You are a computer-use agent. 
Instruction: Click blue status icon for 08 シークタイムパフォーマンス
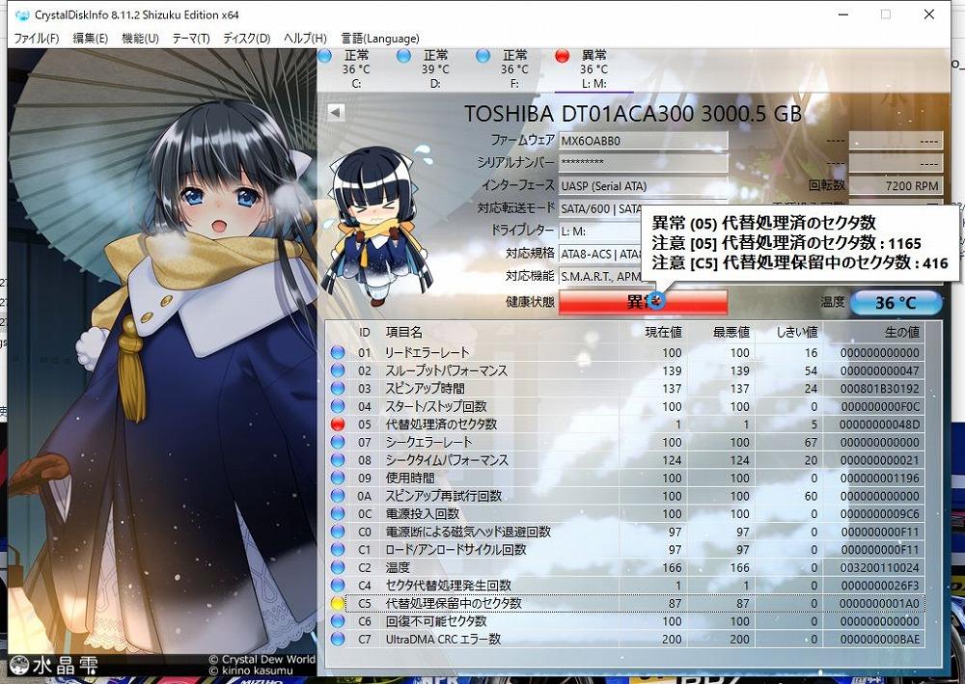(x=337, y=459)
